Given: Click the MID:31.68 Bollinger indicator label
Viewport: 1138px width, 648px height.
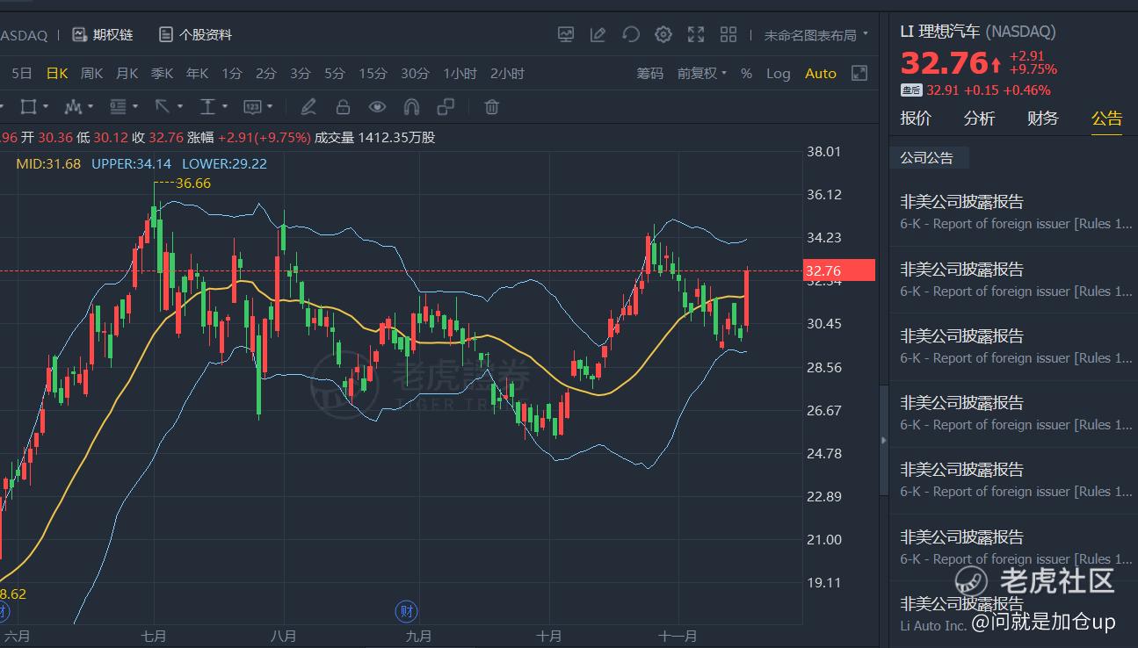Looking at the screenshot, I should click(x=48, y=163).
